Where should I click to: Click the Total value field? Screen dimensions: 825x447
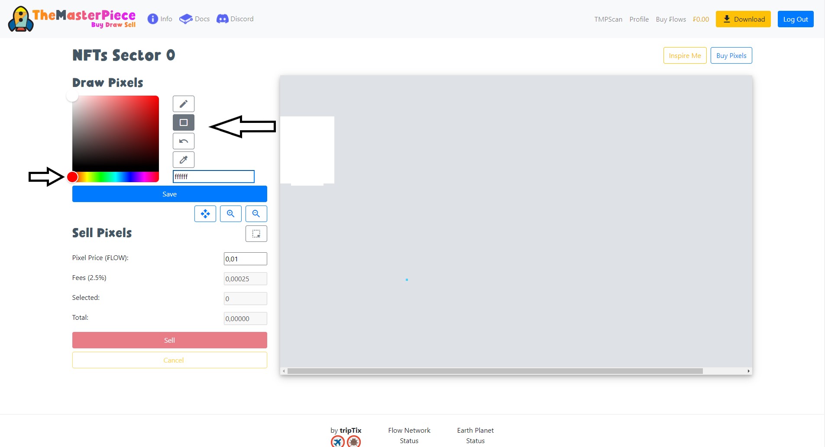point(246,318)
